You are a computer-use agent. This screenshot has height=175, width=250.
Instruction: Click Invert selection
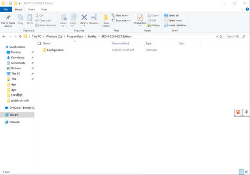point(175,25)
